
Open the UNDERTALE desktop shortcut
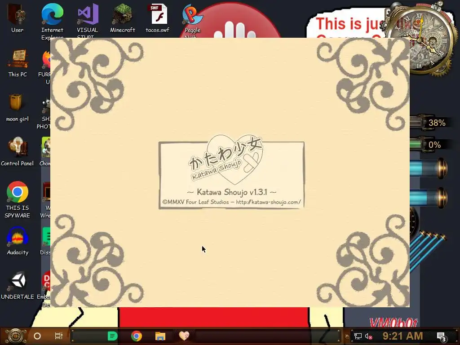coord(18,286)
